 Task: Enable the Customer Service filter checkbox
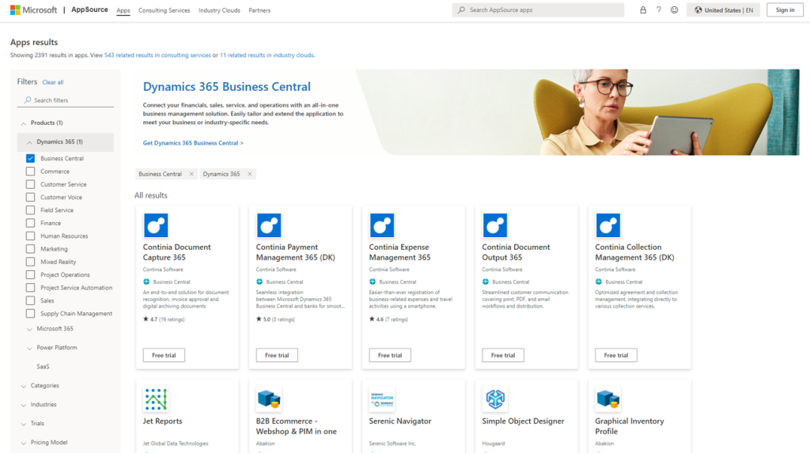coord(30,184)
